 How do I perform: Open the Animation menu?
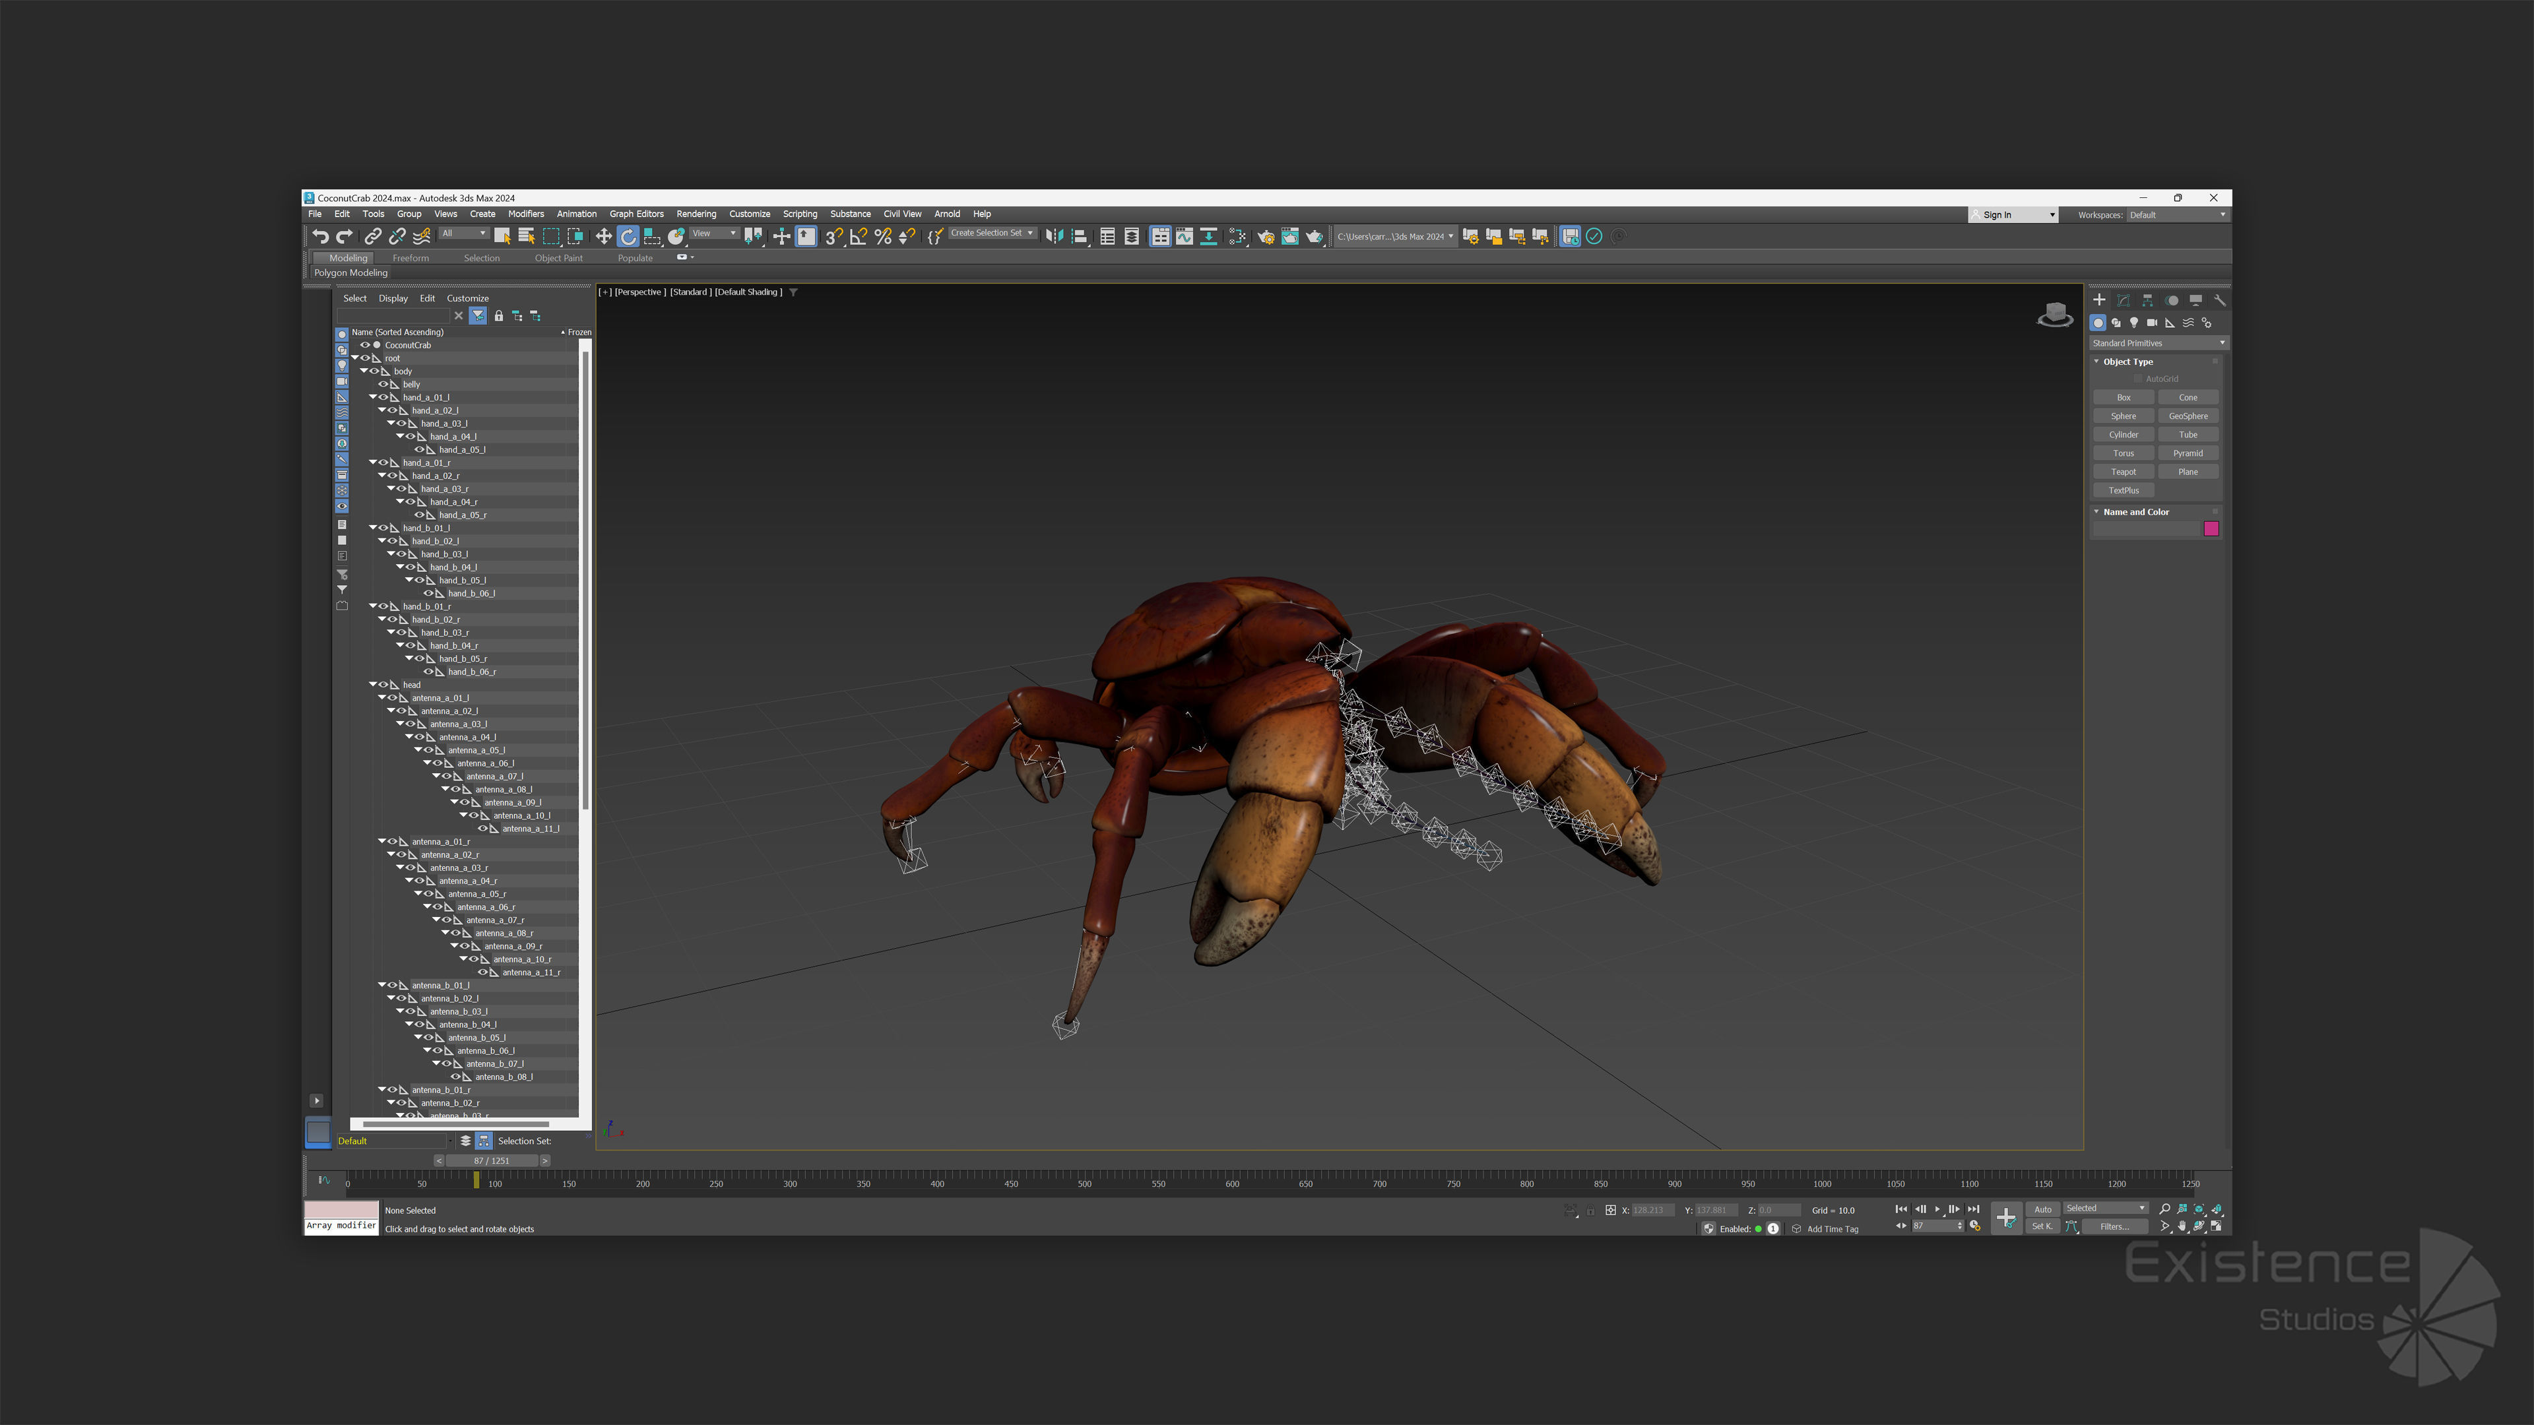577,213
